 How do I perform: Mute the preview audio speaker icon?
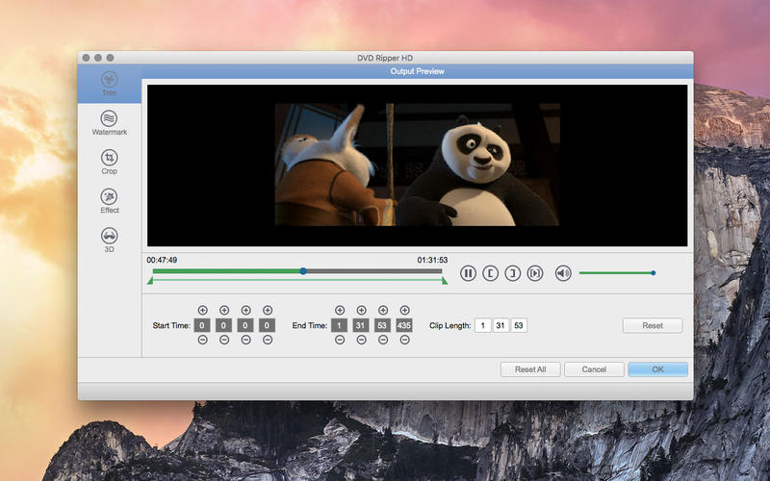tap(563, 273)
